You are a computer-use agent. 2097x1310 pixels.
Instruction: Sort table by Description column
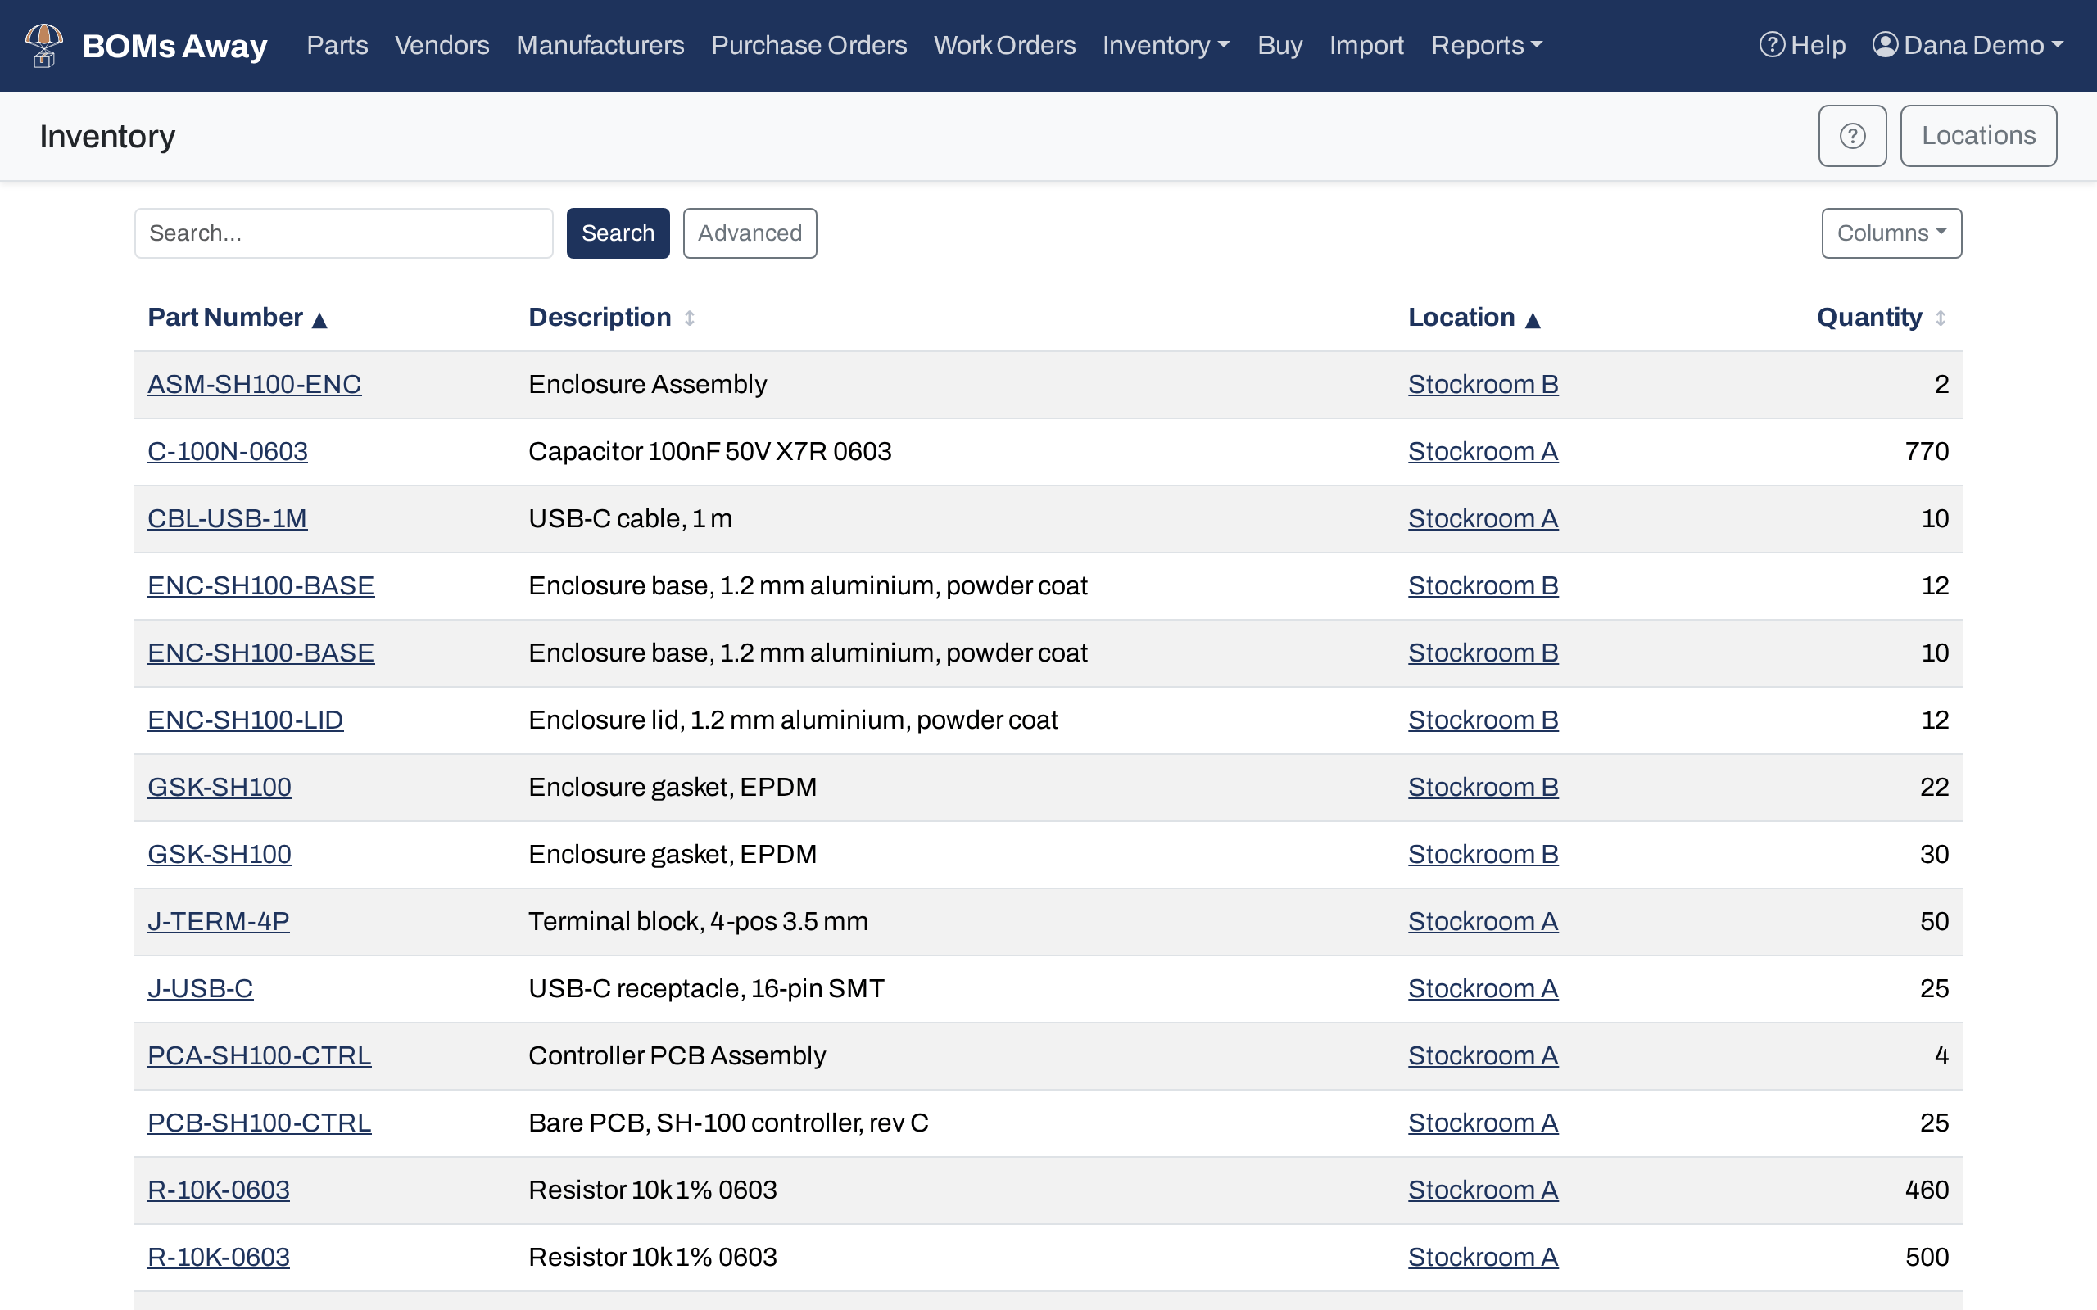[x=612, y=318]
